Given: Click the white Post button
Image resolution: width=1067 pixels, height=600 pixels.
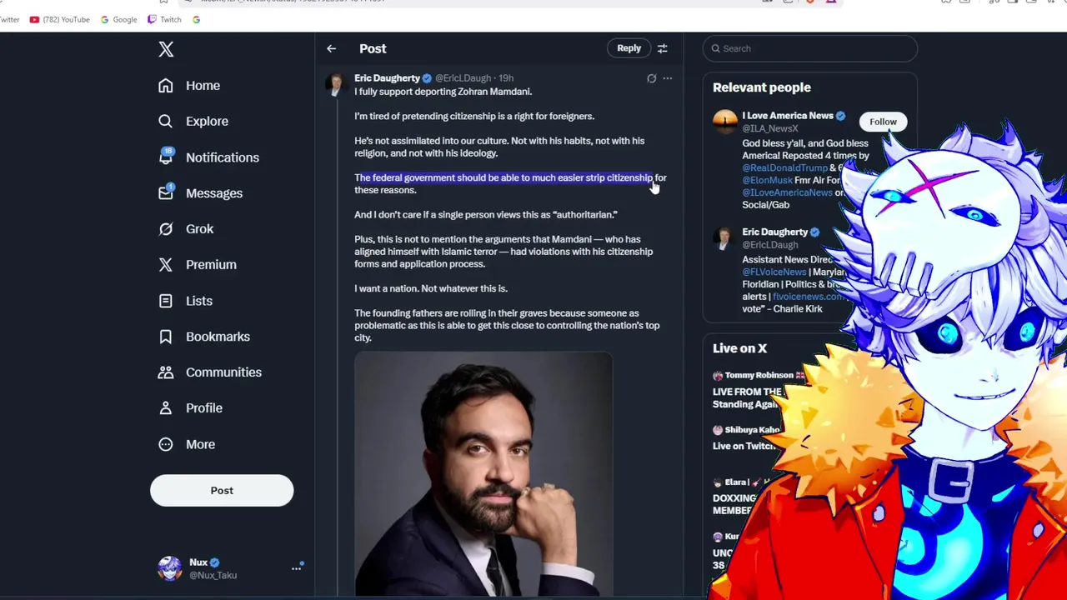Looking at the screenshot, I should [x=222, y=491].
